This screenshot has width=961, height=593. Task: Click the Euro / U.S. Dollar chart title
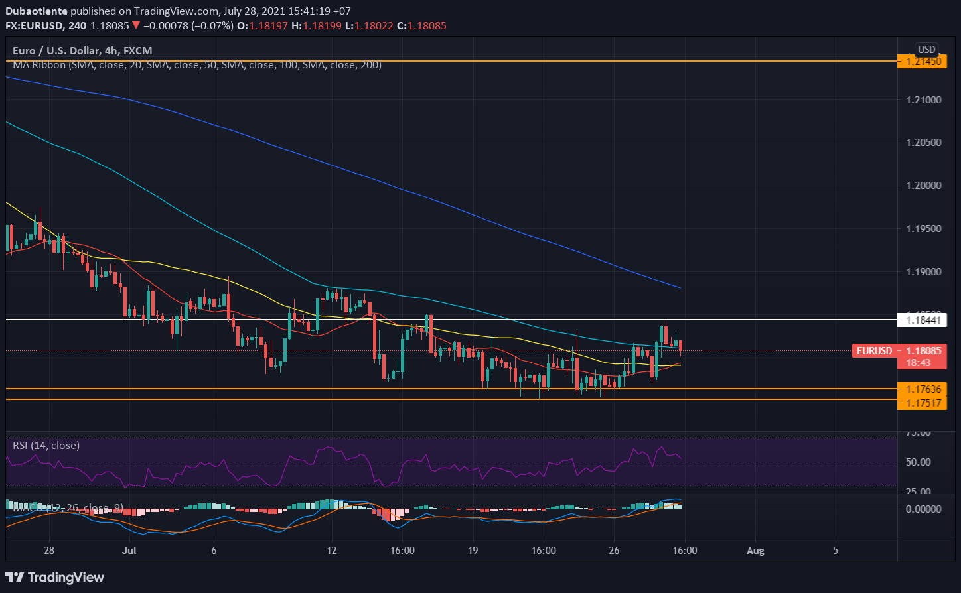coord(83,50)
